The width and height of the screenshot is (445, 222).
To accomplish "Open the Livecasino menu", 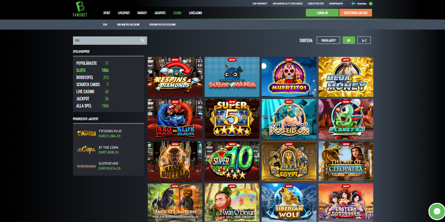I will point(195,13).
